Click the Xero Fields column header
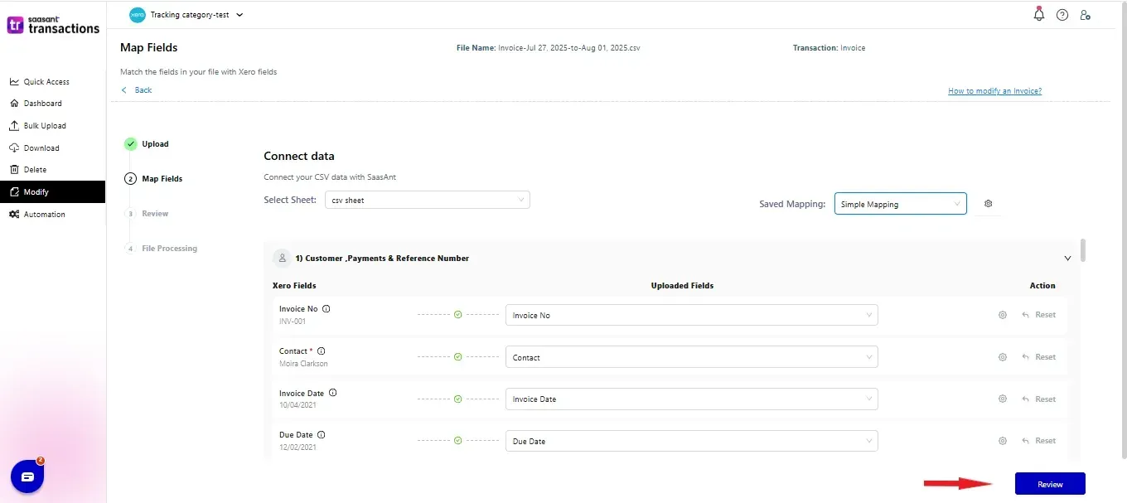Viewport: 1127px width, 503px height. pos(294,286)
